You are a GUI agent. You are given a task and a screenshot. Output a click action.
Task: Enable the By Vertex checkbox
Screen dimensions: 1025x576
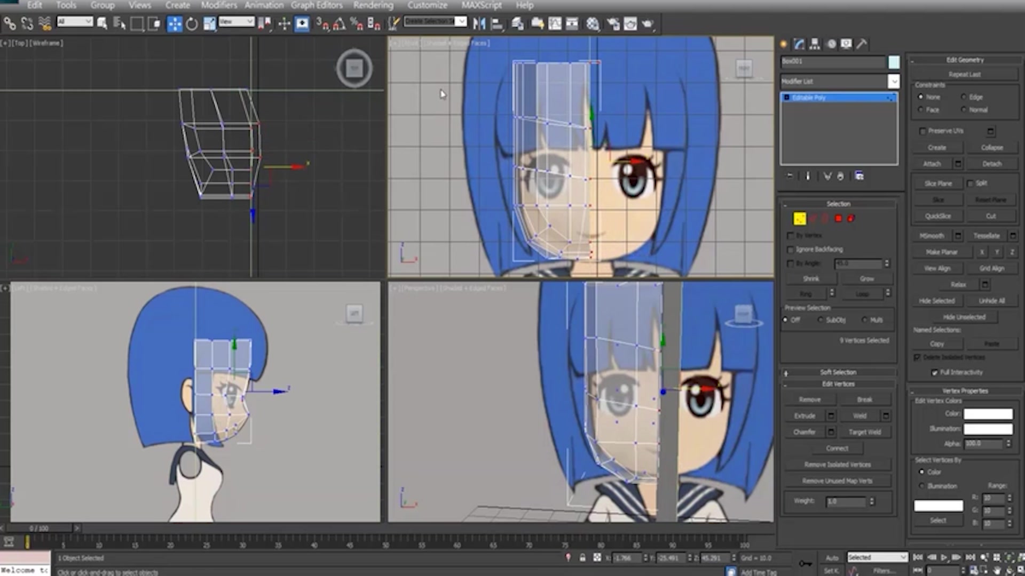tap(790, 235)
